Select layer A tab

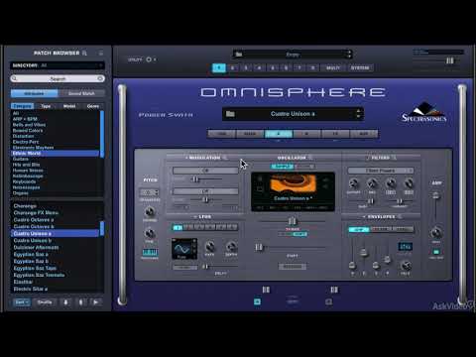click(279, 134)
